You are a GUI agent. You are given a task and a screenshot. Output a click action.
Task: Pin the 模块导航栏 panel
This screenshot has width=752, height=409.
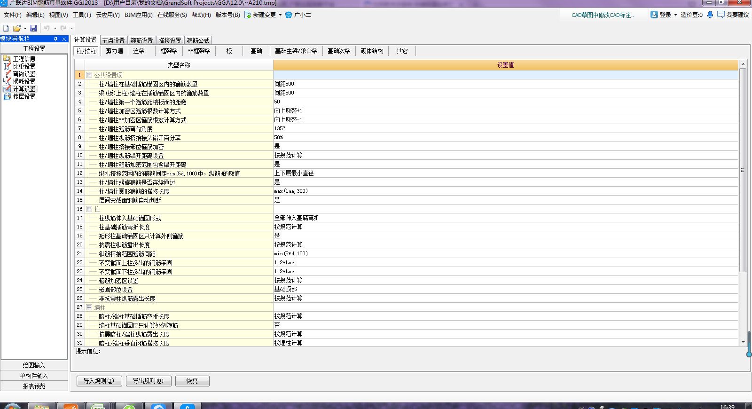pos(56,39)
